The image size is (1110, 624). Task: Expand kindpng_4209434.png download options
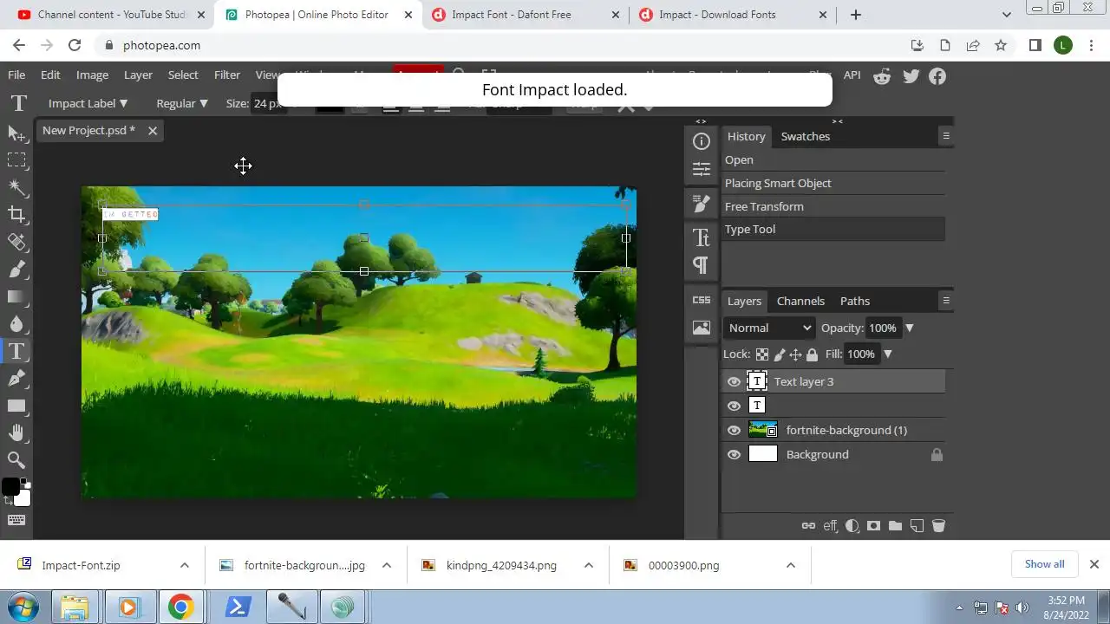tap(588, 565)
